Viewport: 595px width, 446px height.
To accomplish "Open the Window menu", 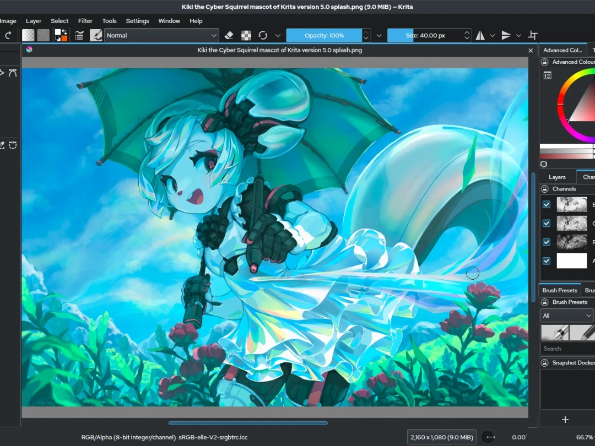I will pos(169,21).
